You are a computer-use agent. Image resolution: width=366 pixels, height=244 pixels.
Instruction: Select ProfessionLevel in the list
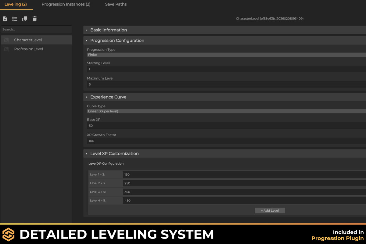tap(36, 49)
